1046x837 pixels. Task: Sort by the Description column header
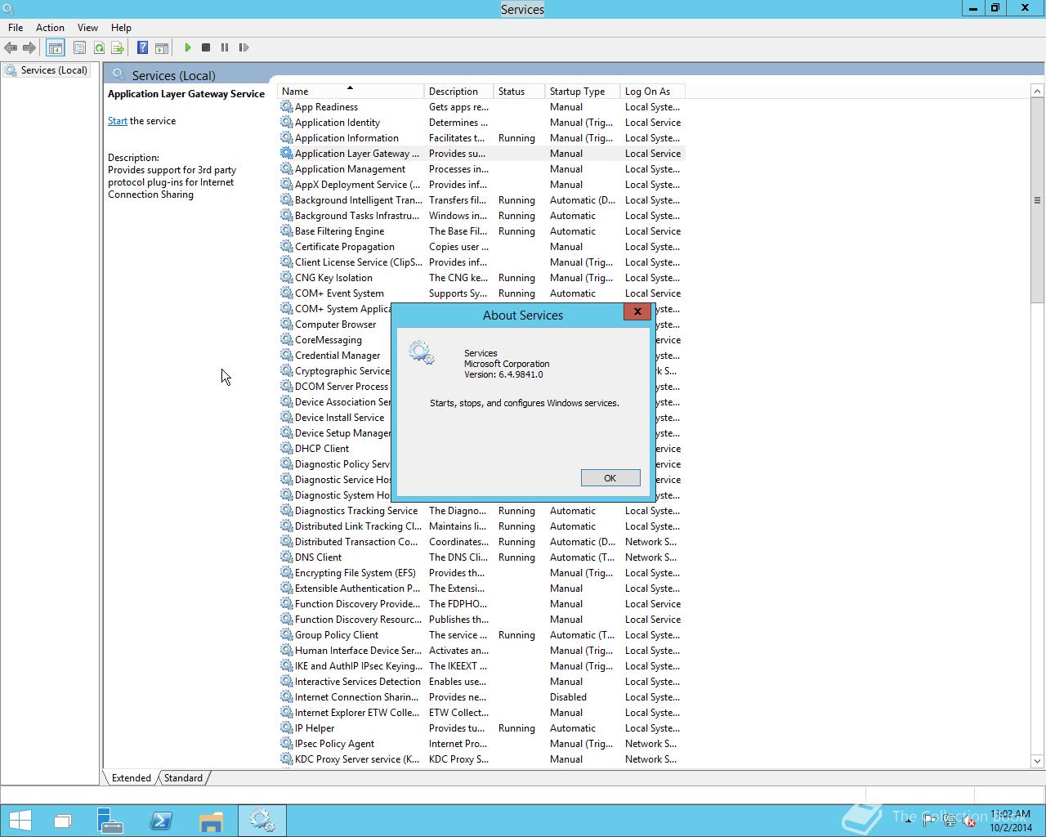(458, 92)
